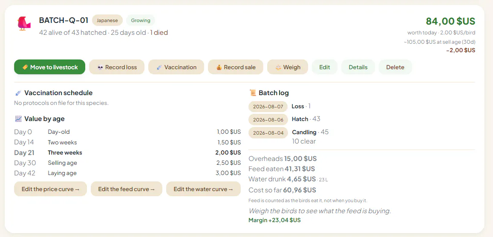Click the −2,00 $US value under sell age
This screenshot has width=493, height=237.
point(461,50)
